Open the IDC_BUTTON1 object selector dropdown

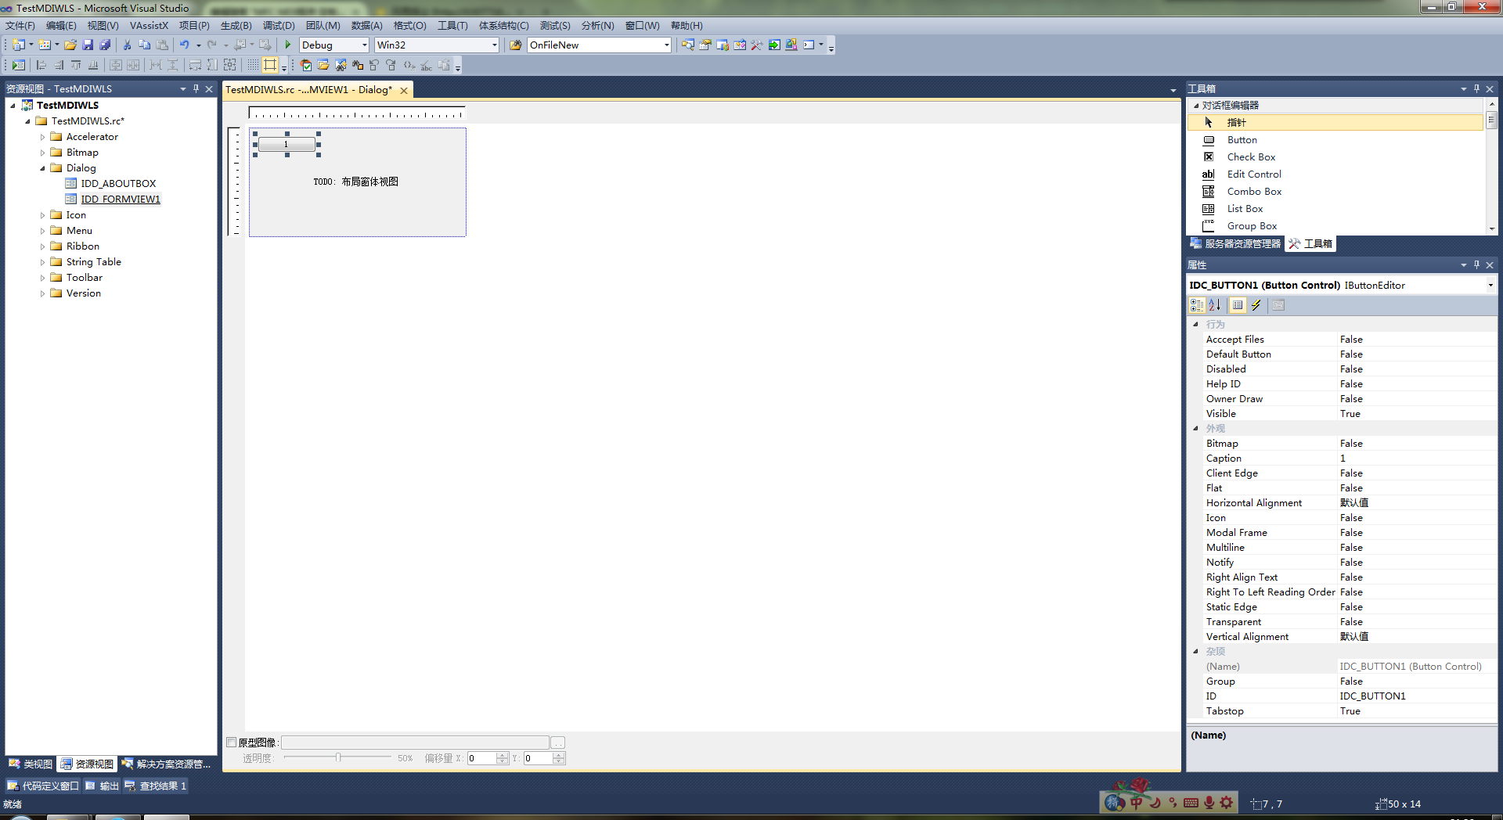point(1490,286)
